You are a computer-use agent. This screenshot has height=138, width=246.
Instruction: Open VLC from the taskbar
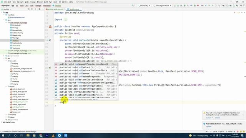(53, 135)
